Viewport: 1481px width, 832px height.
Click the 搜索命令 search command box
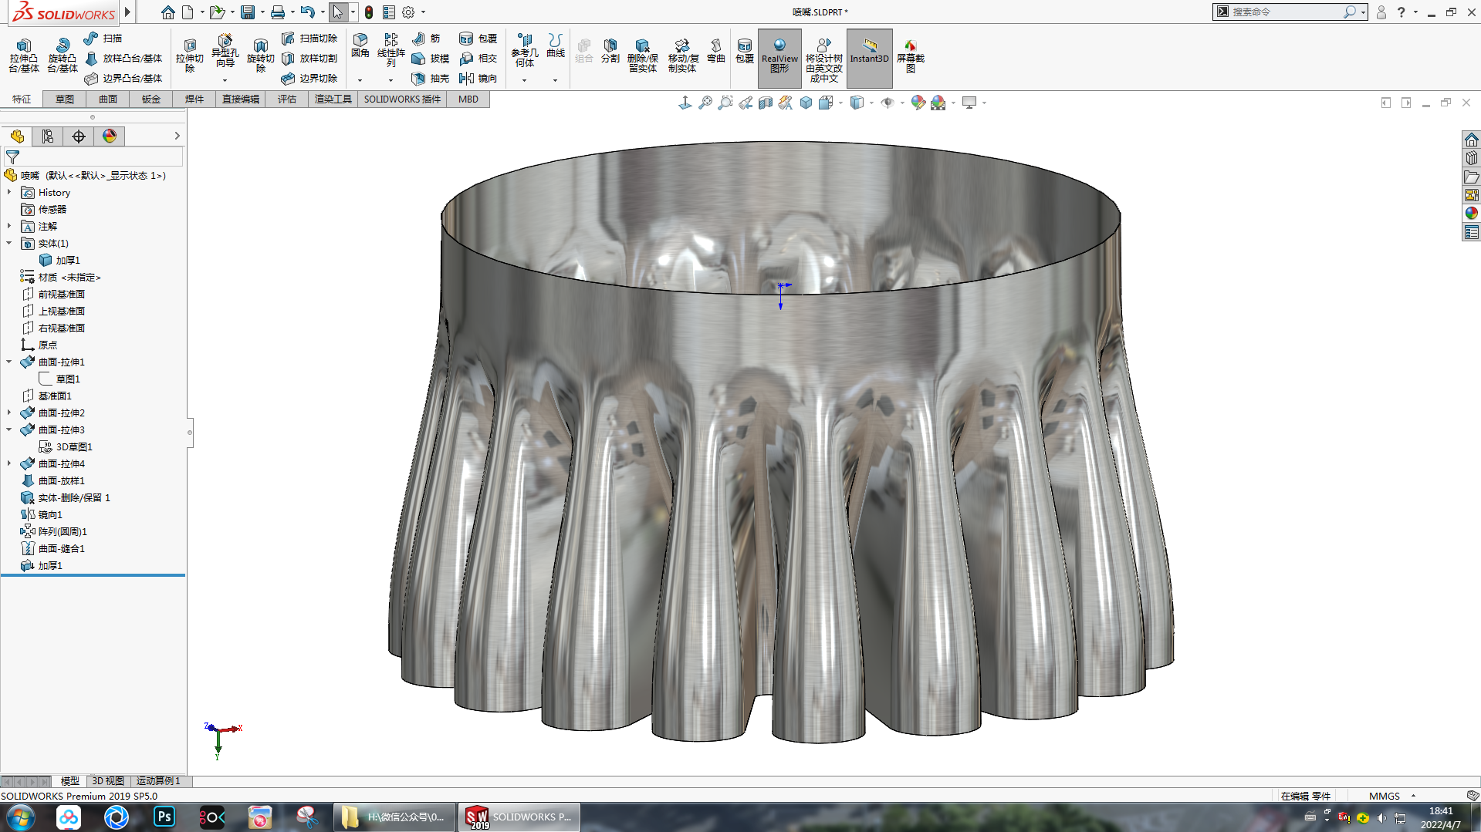[1289, 12]
